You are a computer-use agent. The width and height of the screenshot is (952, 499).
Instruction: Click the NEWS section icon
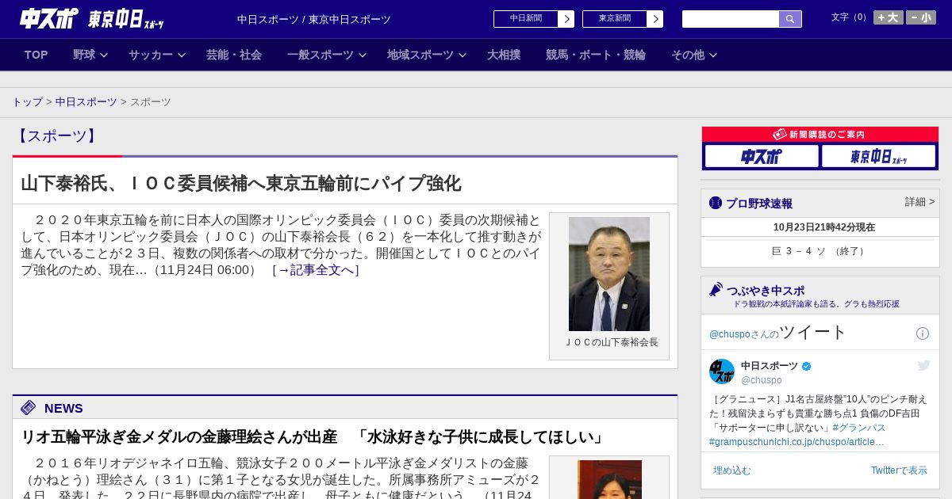point(29,408)
